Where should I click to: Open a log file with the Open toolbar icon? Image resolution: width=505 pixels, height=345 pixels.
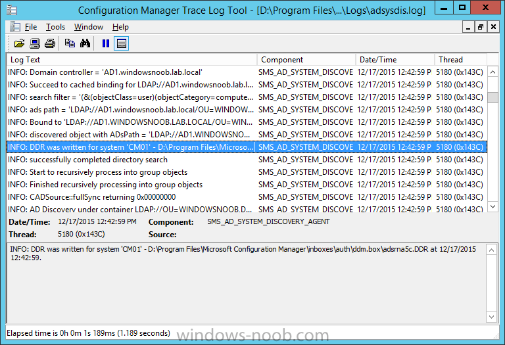tap(19, 43)
